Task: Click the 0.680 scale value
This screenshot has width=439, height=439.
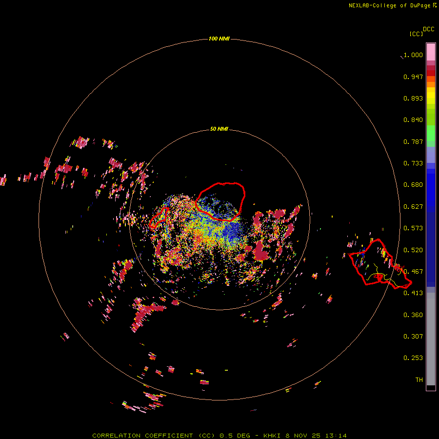Action: click(413, 185)
